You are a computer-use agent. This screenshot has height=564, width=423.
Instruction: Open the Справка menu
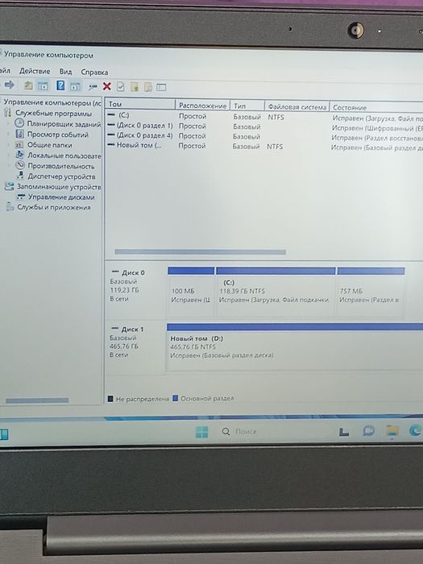94,72
